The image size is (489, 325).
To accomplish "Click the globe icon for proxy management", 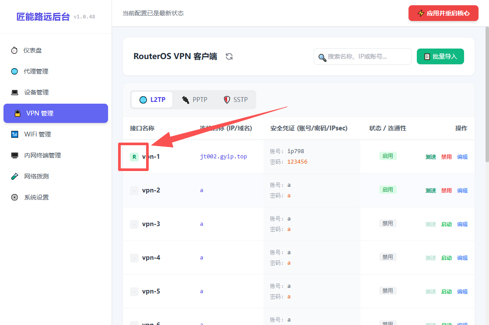I will pyautogui.click(x=14, y=71).
